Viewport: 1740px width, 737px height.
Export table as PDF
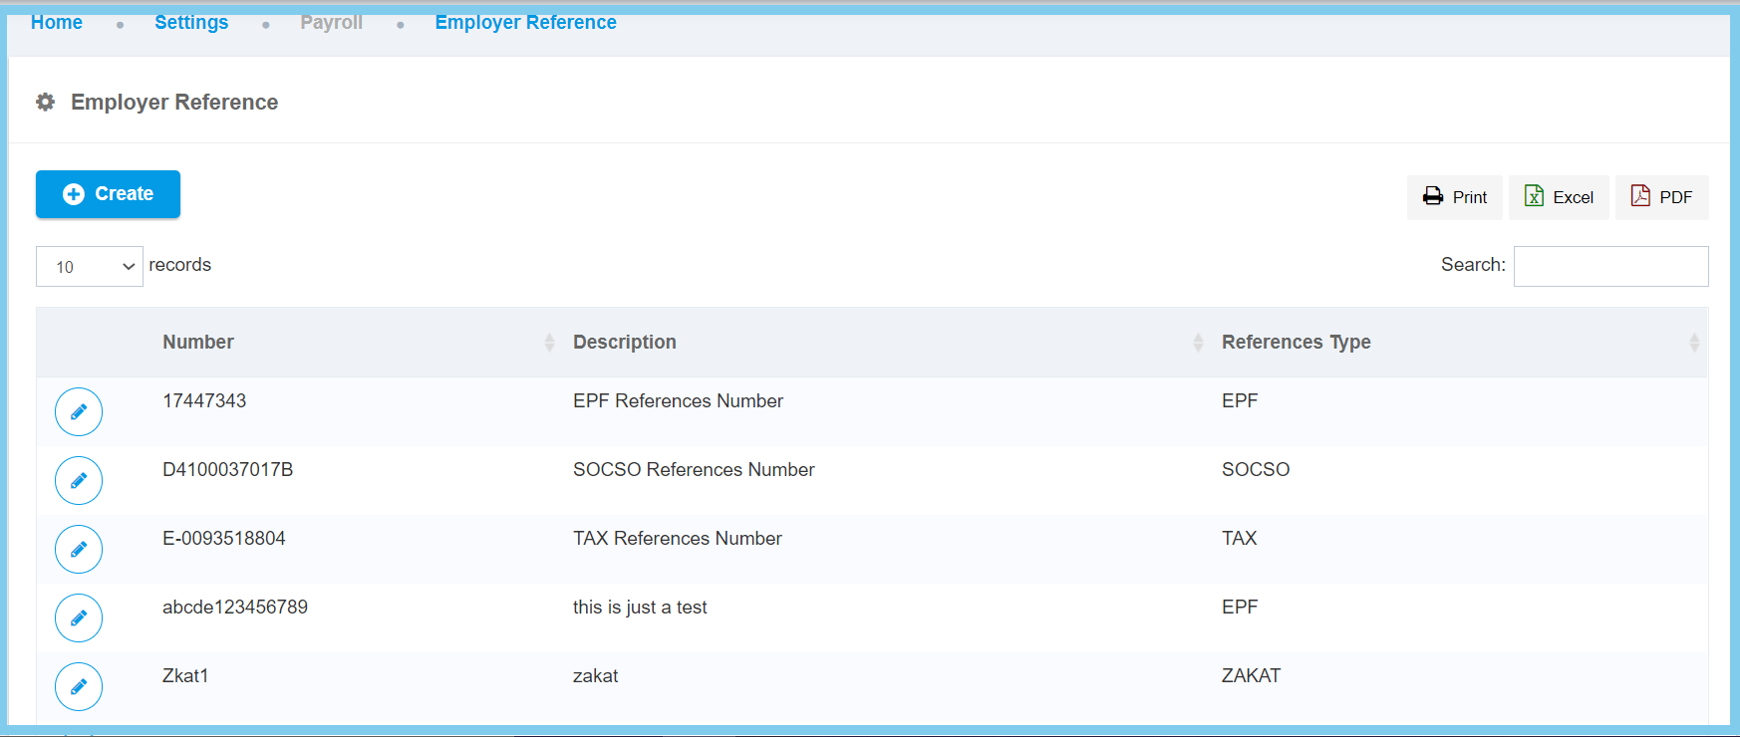tap(1661, 197)
